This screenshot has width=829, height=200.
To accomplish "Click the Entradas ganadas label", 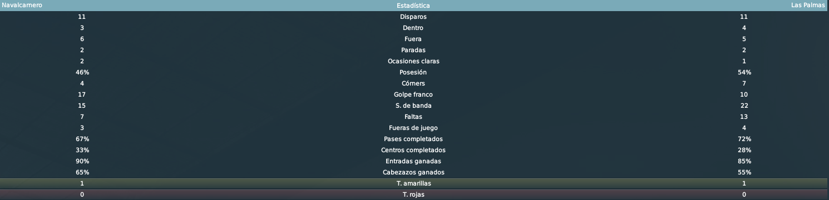I will [413, 161].
